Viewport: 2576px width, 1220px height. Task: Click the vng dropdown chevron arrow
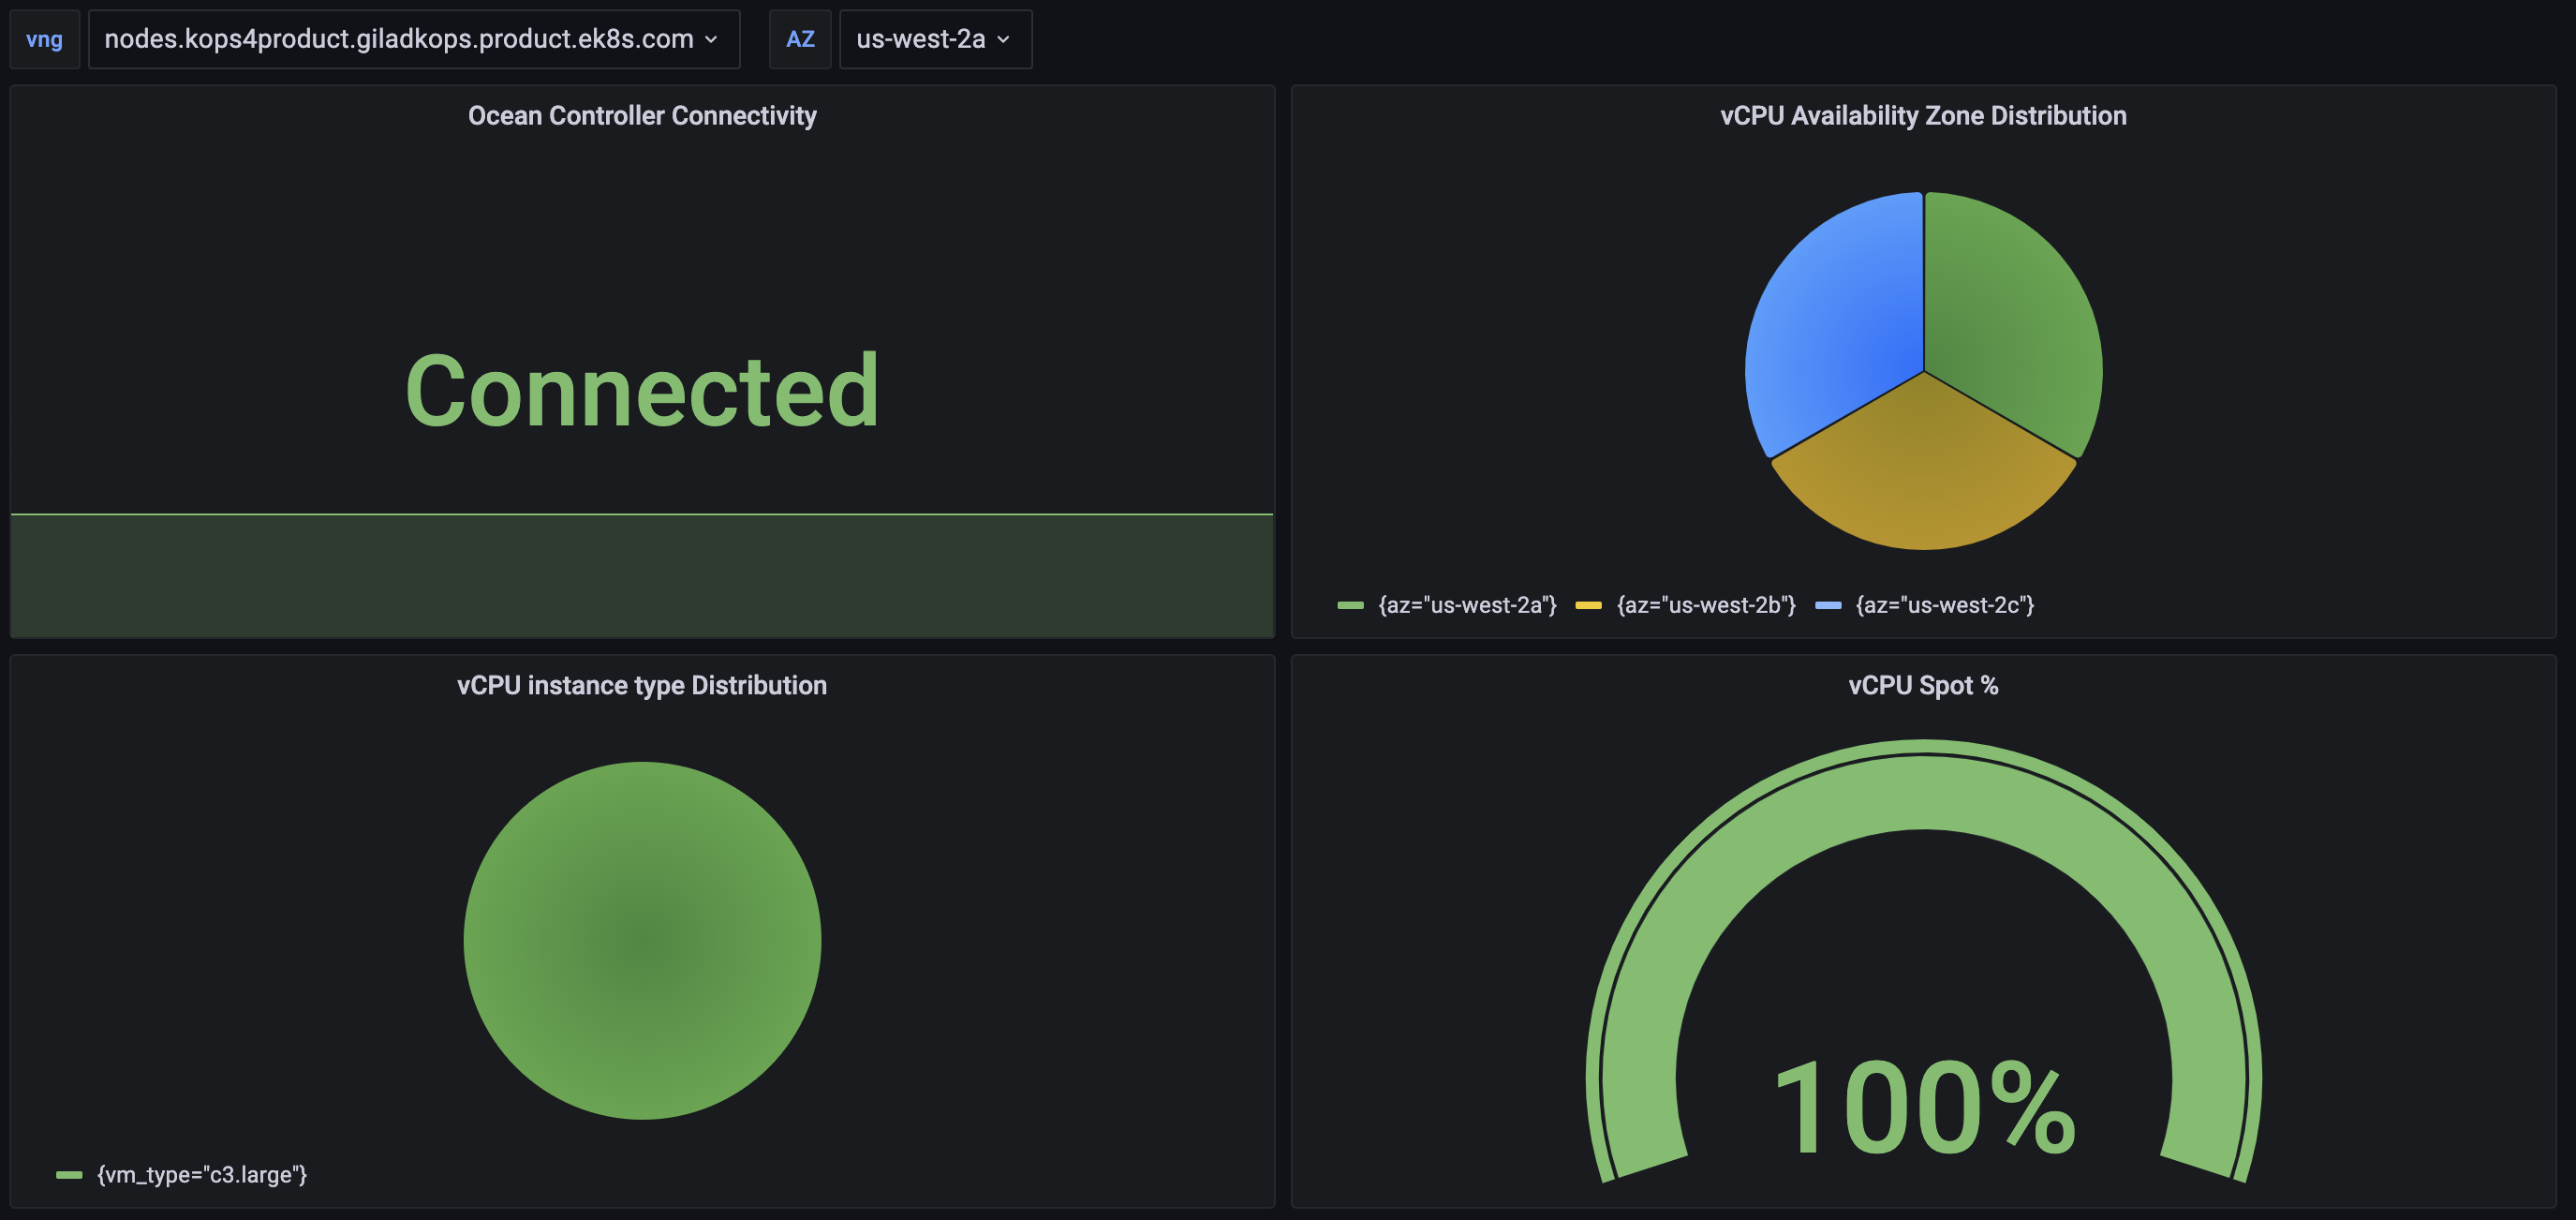(x=711, y=40)
